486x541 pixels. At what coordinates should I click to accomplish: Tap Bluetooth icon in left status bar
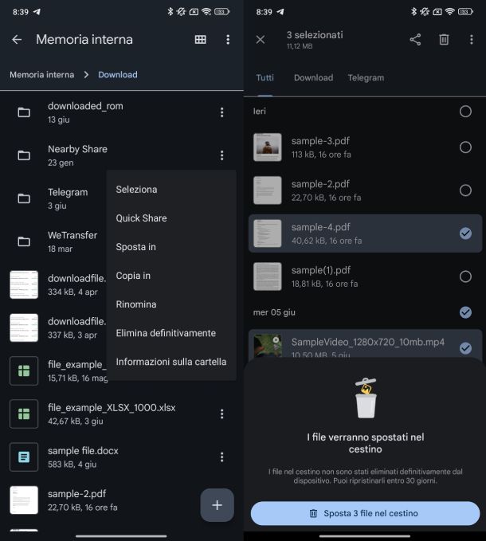pos(170,12)
